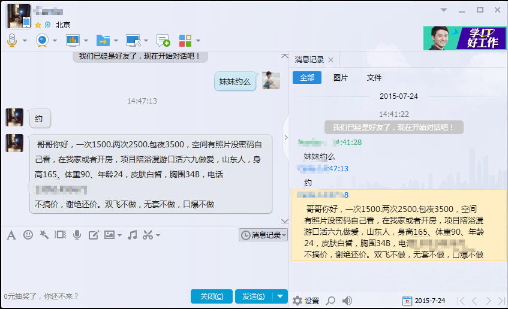Open the magic emoticon wand icon
The width and height of the screenshot is (508, 309).
click(x=44, y=235)
